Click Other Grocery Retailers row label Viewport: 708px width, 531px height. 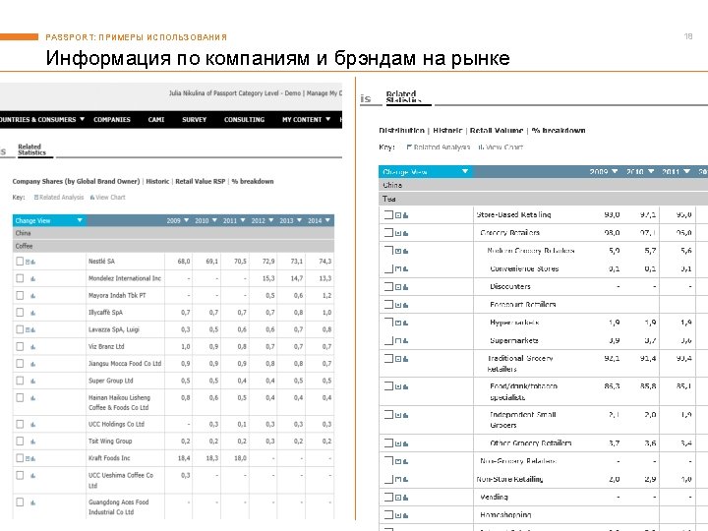click(531, 442)
